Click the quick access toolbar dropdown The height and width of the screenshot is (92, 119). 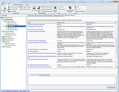(7, 2)
